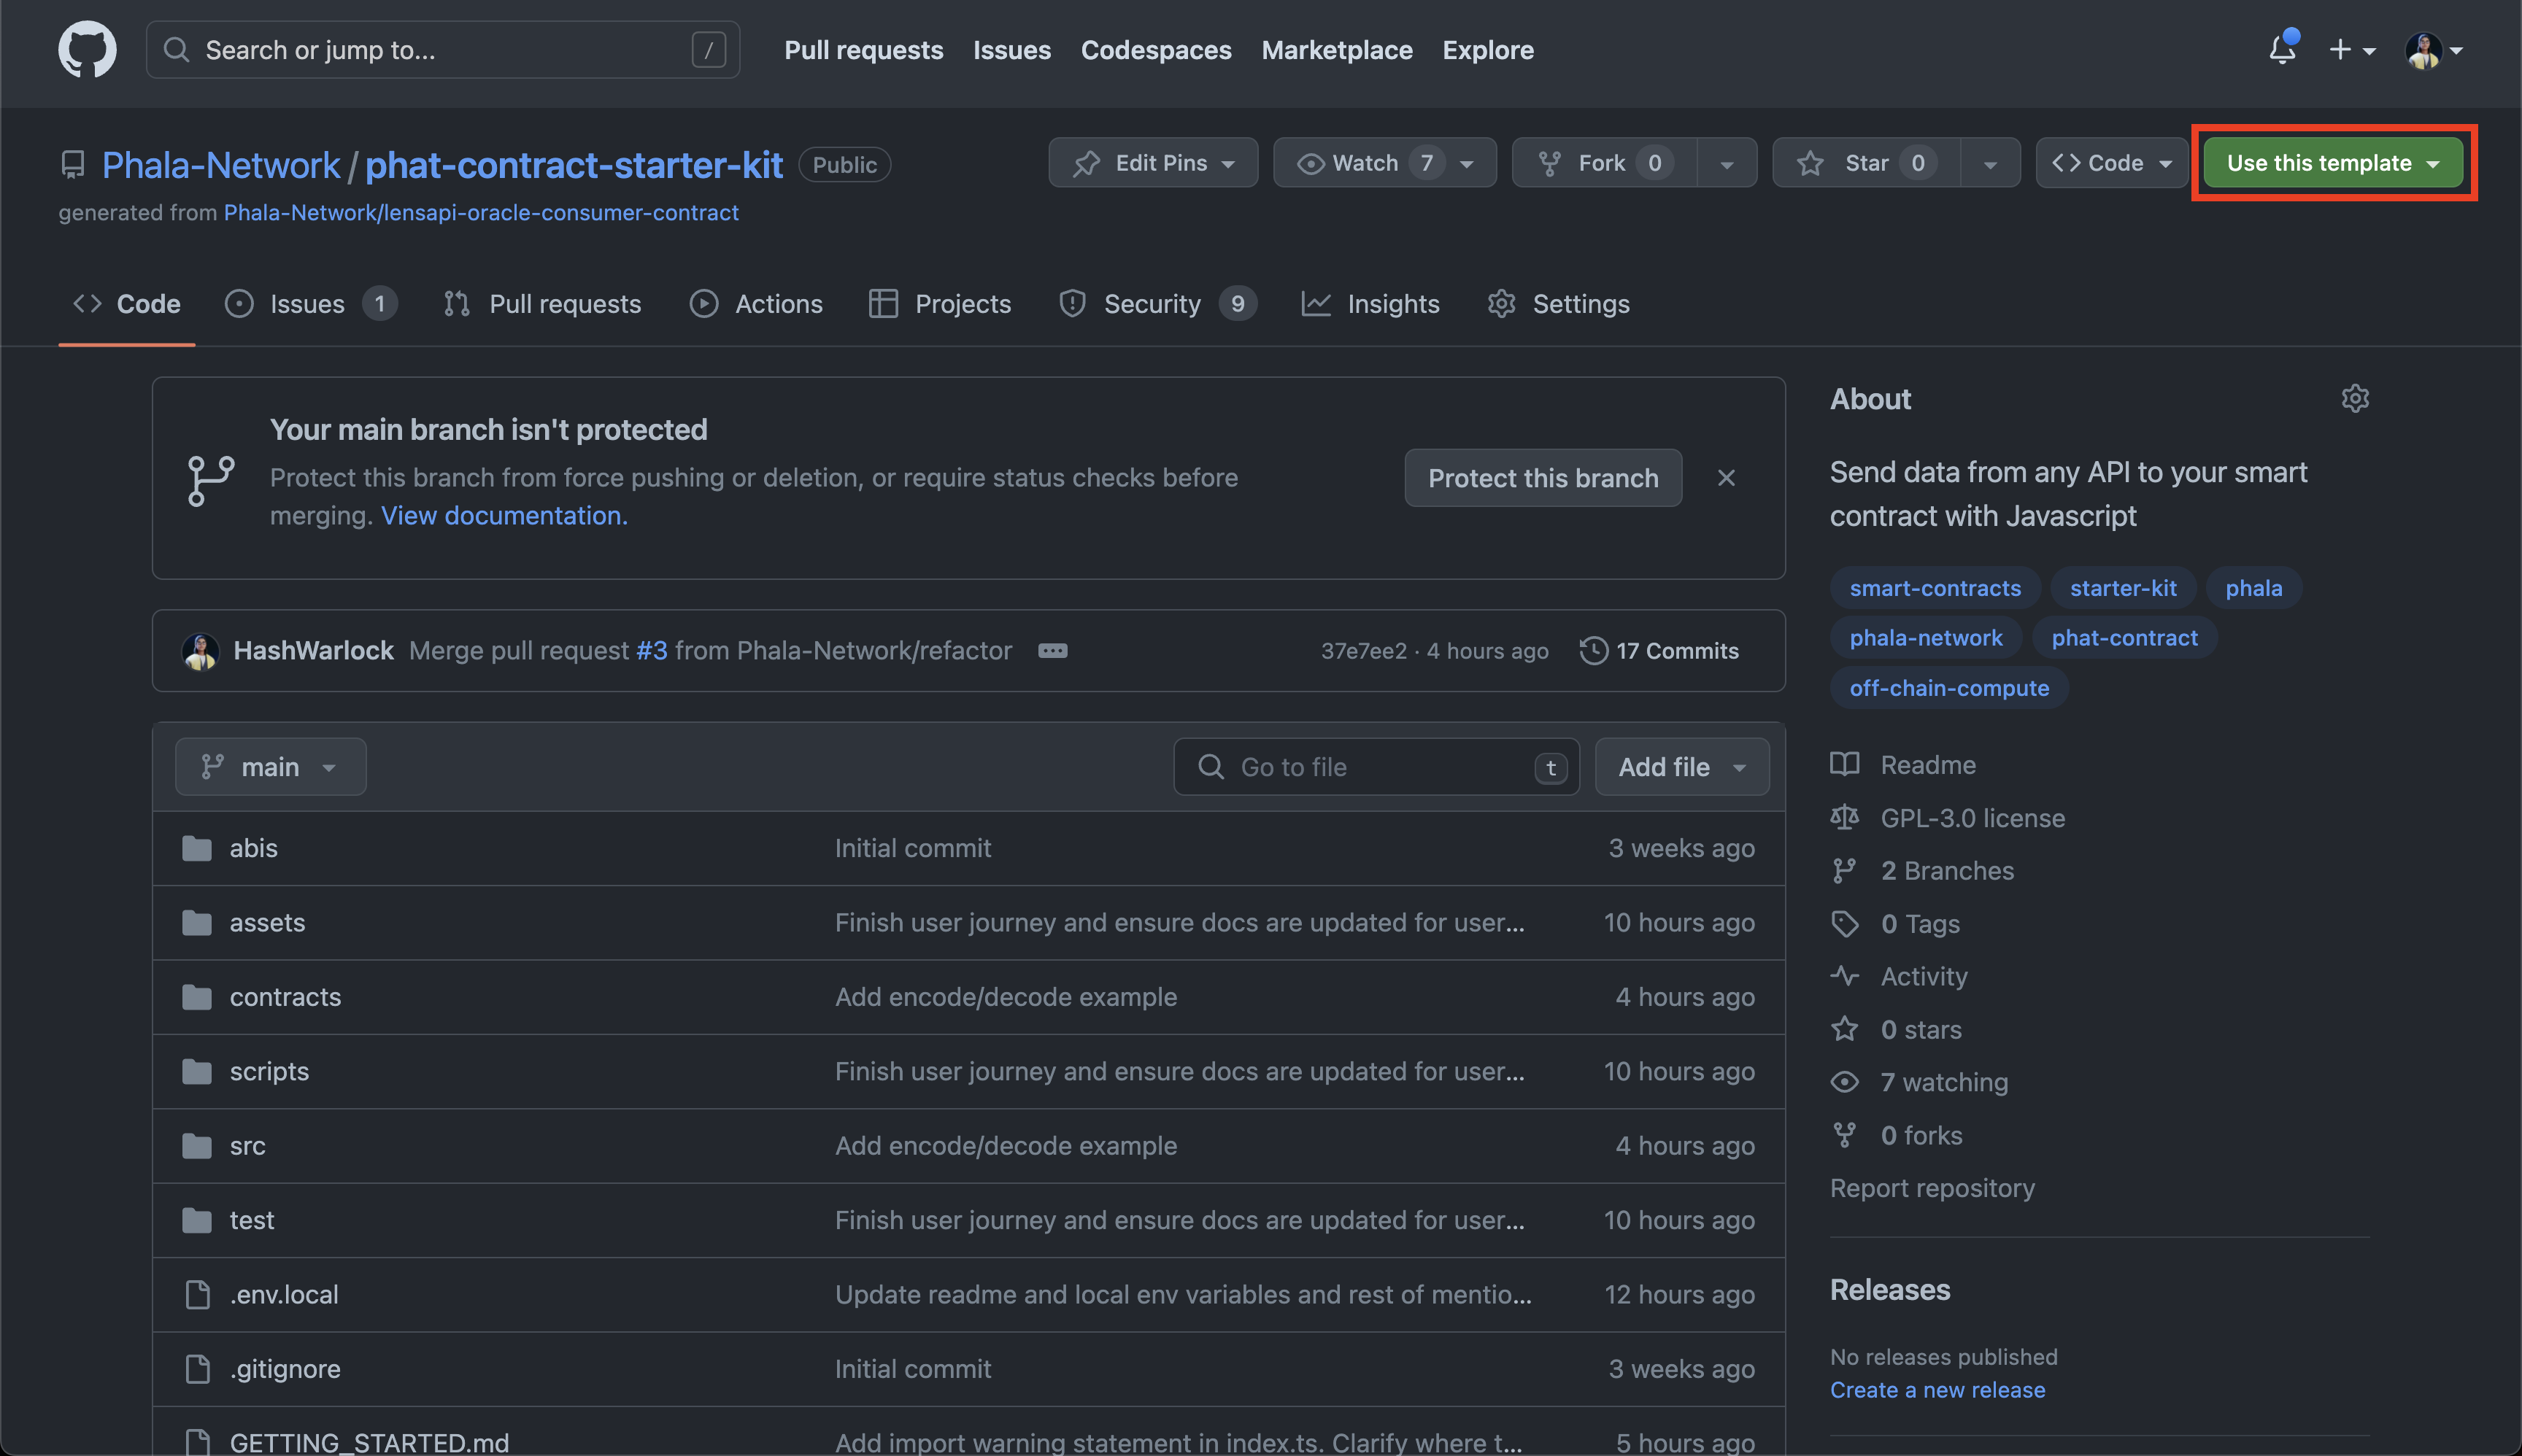Expand the Add file dropdown
This screenshot has width=2522, height=1456.
1681,767
